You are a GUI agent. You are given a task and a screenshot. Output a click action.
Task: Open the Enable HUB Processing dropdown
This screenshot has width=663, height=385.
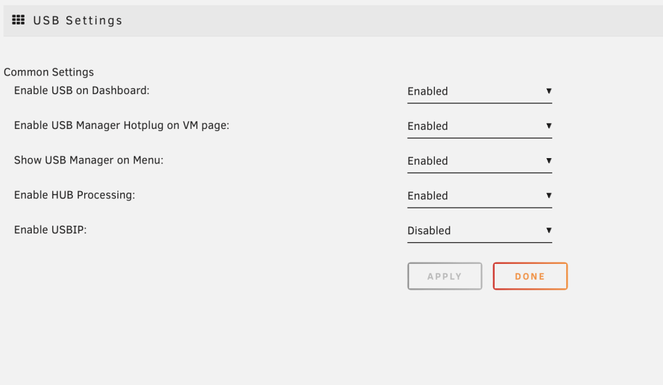[x=479, y=196]
